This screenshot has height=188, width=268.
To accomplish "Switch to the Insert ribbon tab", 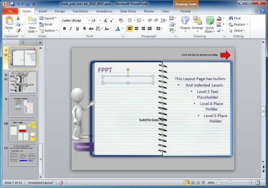I will [x=43, y=11].
